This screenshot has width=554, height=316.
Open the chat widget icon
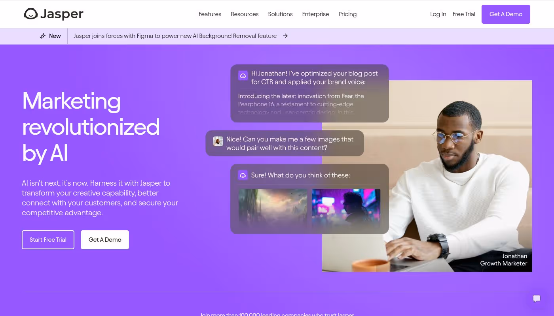point(537,299)
